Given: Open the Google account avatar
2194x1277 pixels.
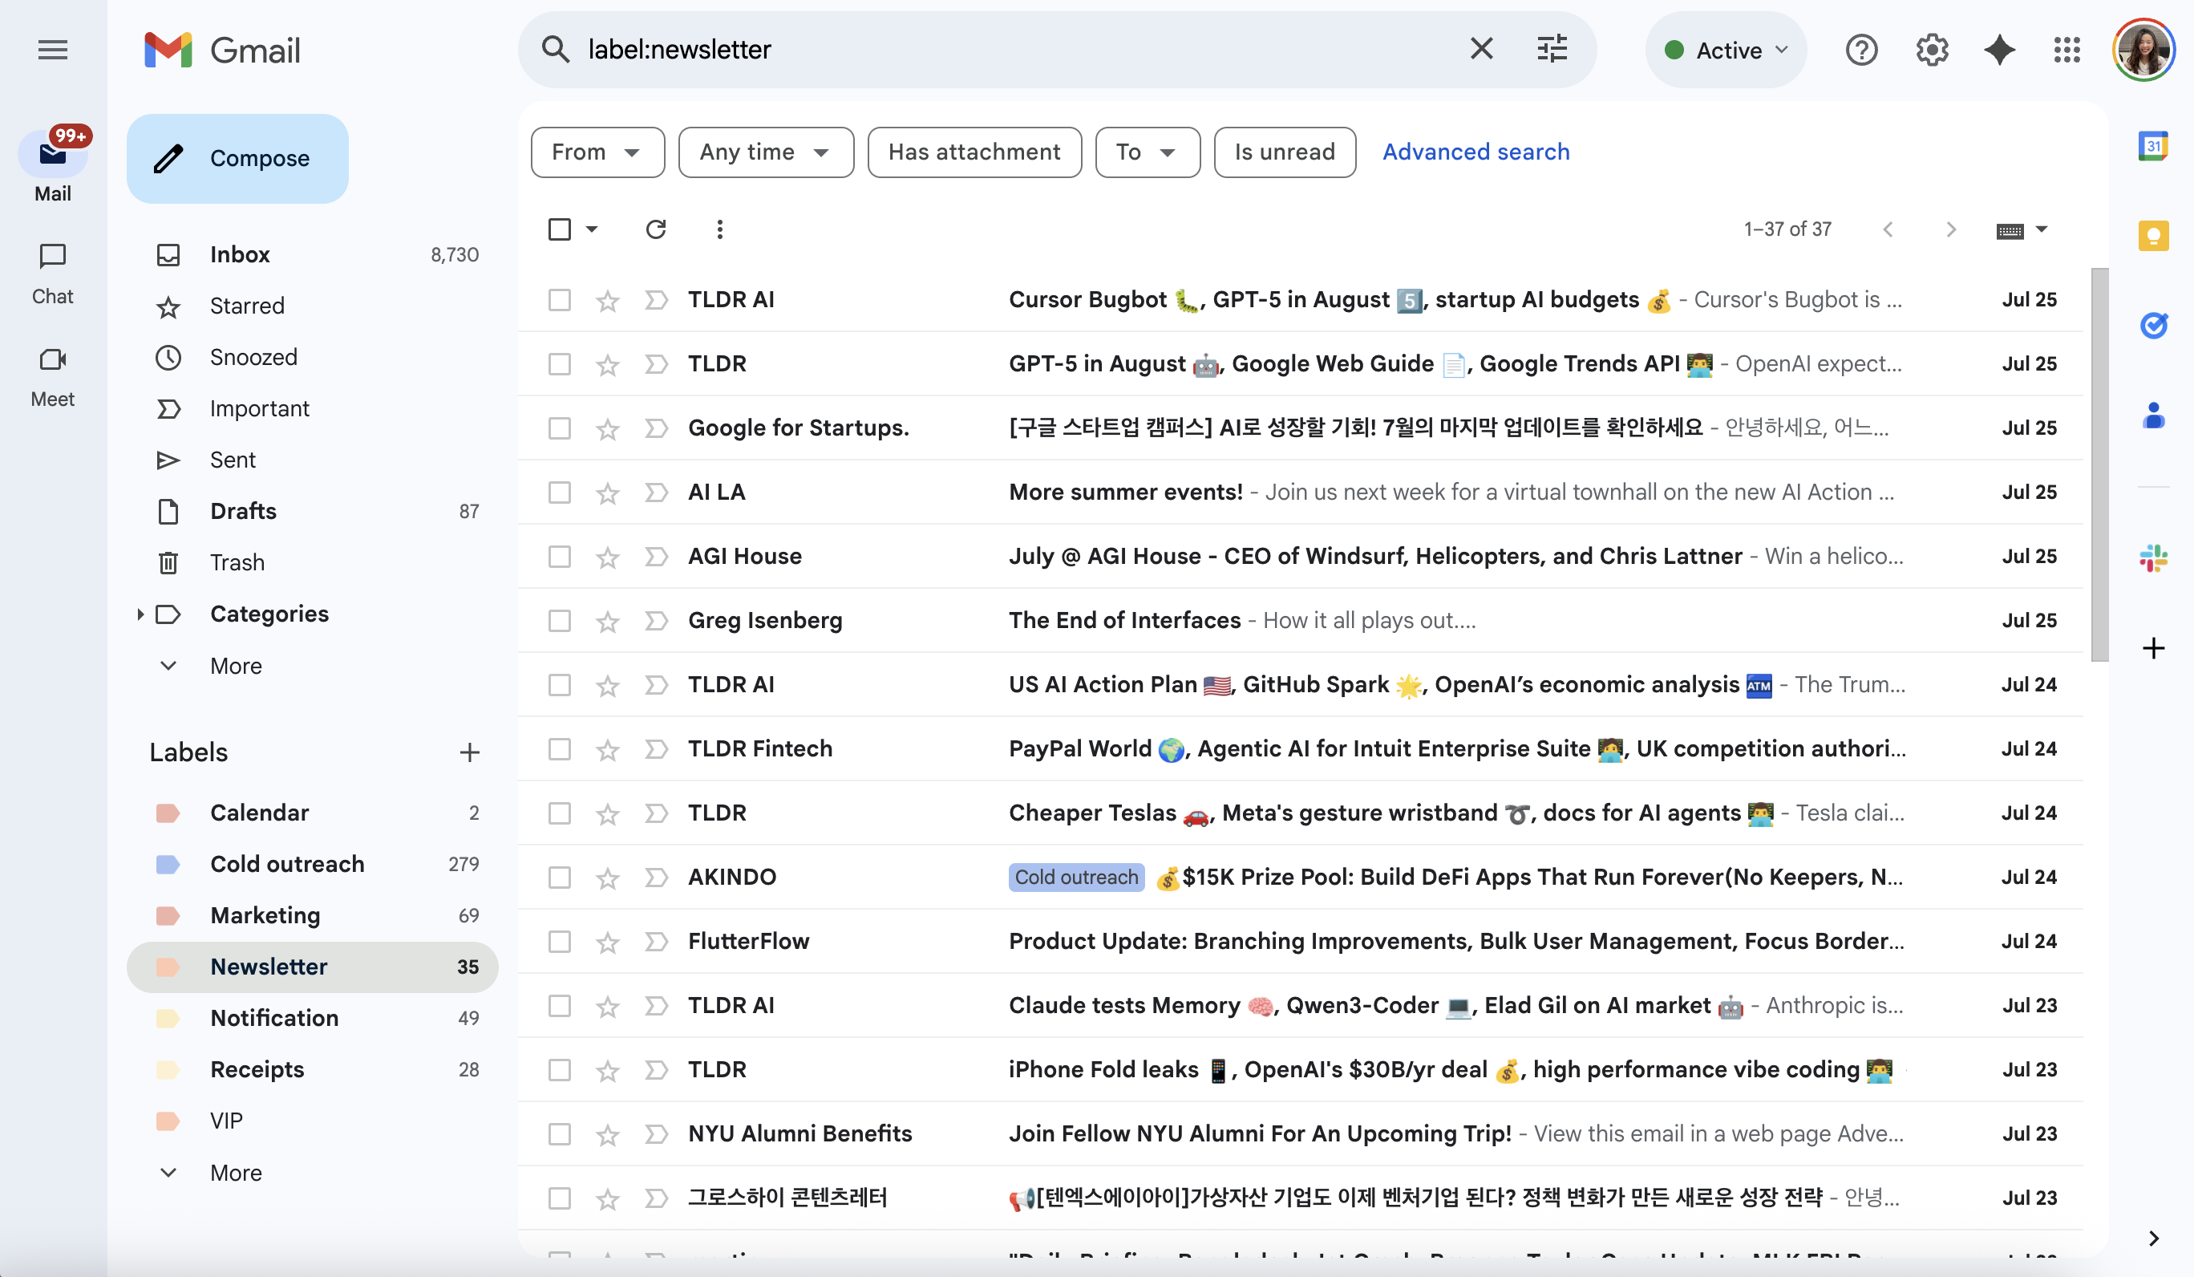Looking at the screenshot, I should [x=2144, y=51].
